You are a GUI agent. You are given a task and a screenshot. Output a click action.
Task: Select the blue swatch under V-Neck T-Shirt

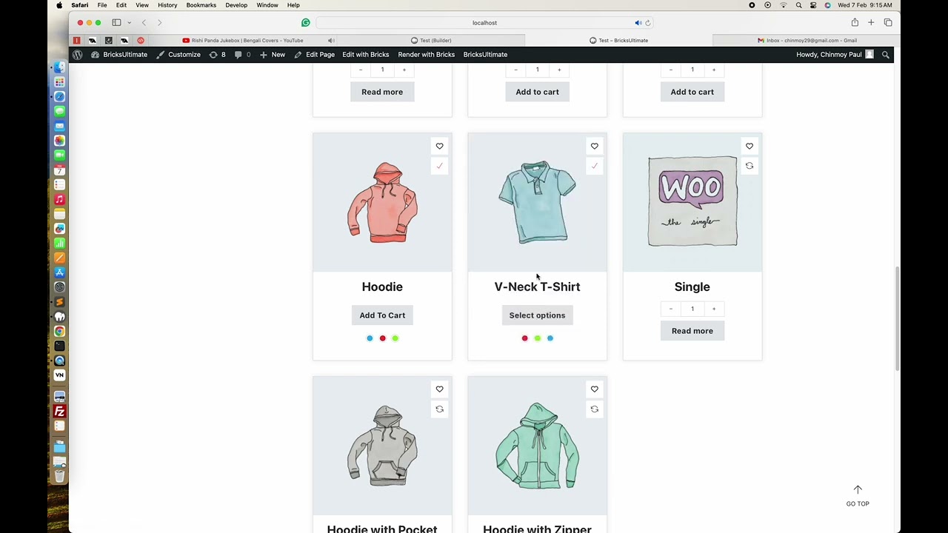point(550,338)
